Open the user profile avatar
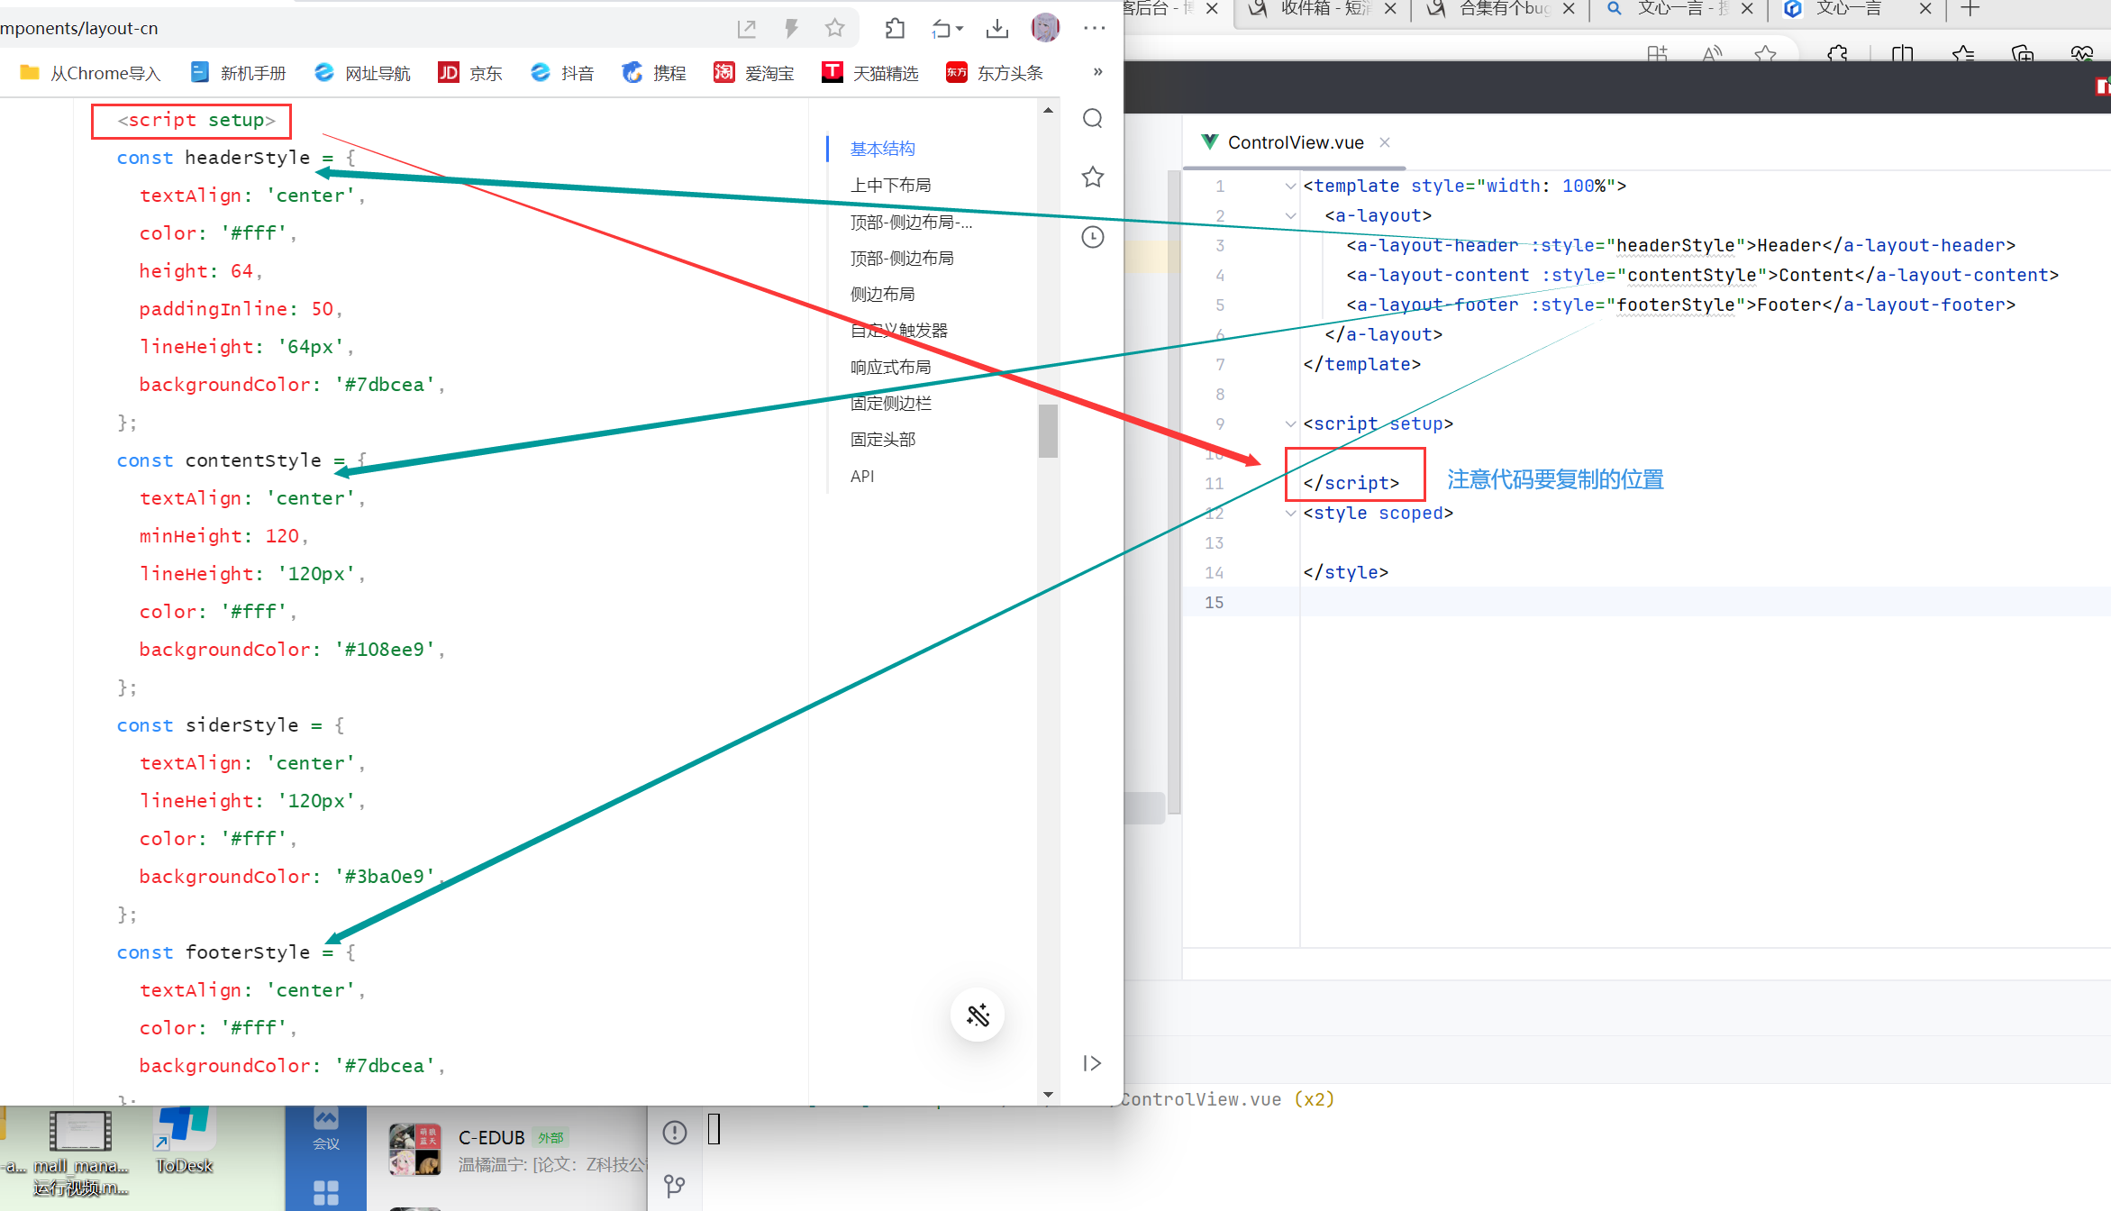Viewport: 2111px width, 1211px height. [x=1045, y=28]
